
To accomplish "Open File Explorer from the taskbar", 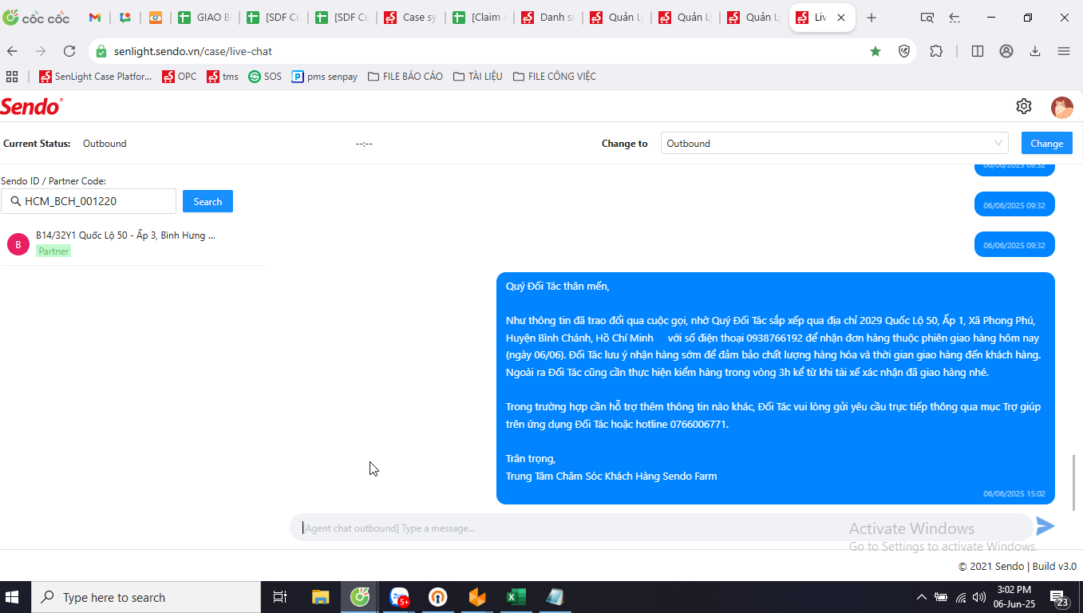I will pyautogui.click(x=320, y=597).
